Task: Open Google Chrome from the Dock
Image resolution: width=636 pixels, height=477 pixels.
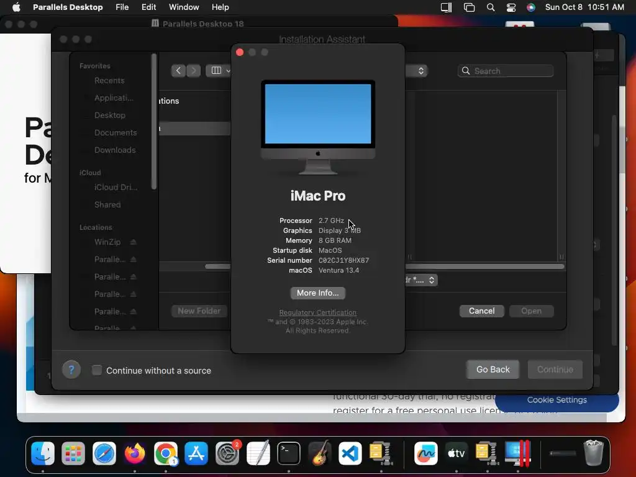Action: tap(165, 453)
